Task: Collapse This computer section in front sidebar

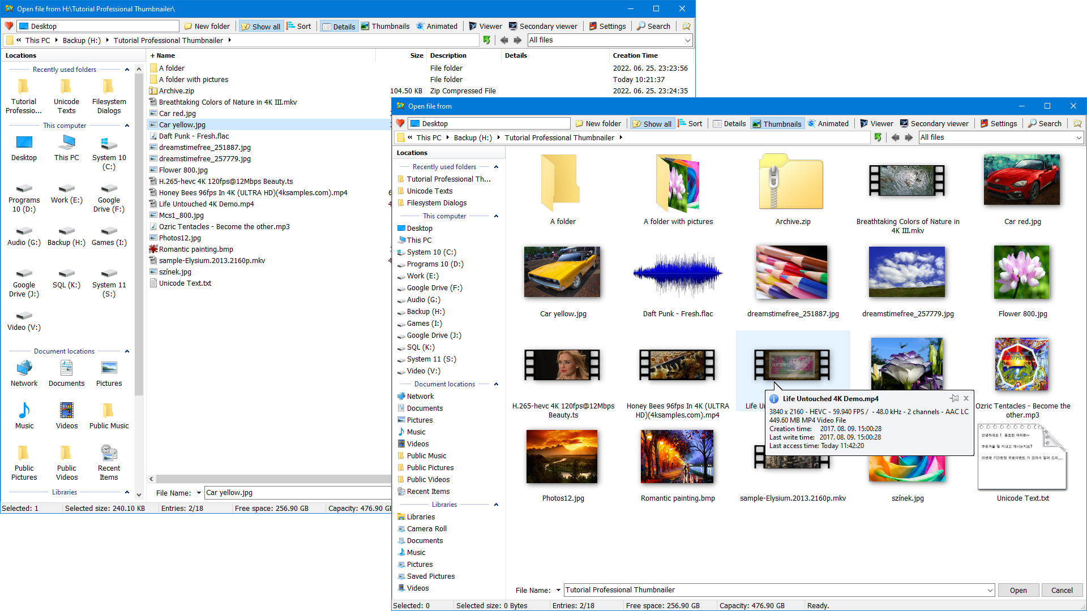Action: (496, 216)
